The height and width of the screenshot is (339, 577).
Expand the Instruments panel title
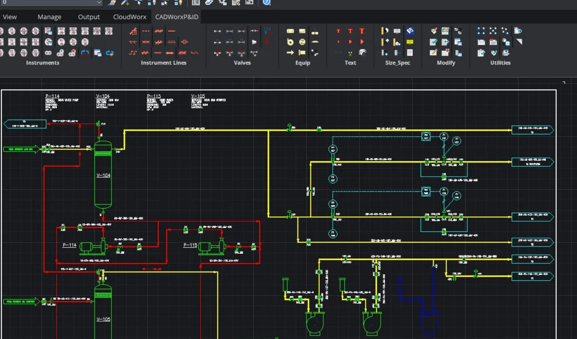43,63
